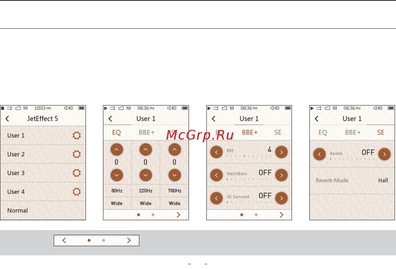The image size is (396, 269).
Task: Go back from User 1 EQ screen
Action: pyautogui.click(x=110, y=119)
